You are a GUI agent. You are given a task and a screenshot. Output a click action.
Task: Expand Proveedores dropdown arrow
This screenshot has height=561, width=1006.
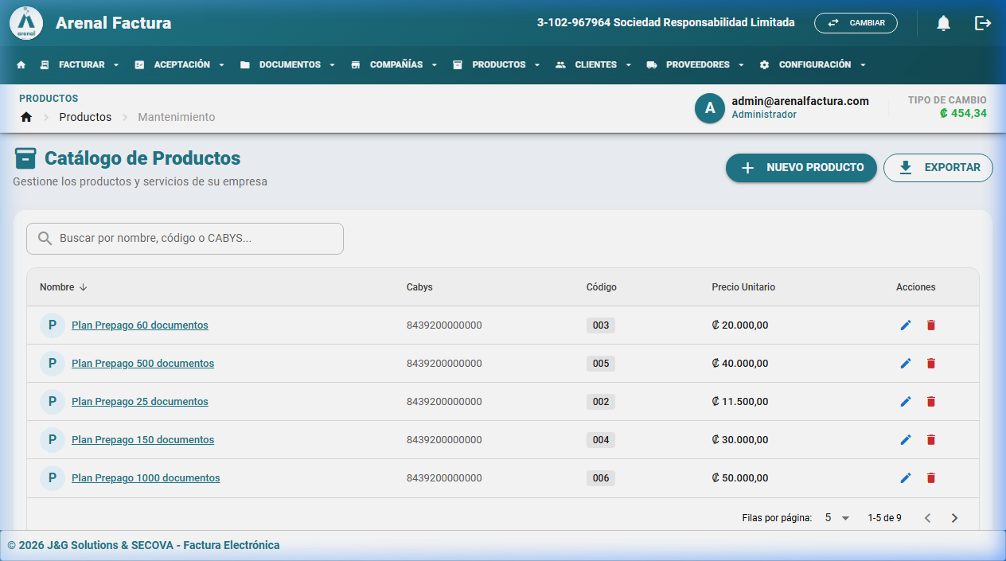[x=741, y=65]
